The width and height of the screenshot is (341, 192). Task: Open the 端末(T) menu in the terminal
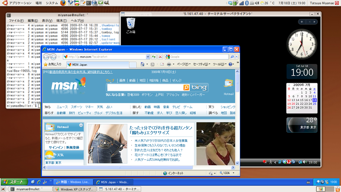pos(61,20)
